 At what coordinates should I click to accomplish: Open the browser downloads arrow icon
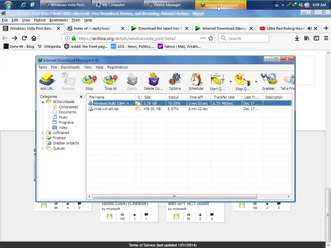coord(297,38)
